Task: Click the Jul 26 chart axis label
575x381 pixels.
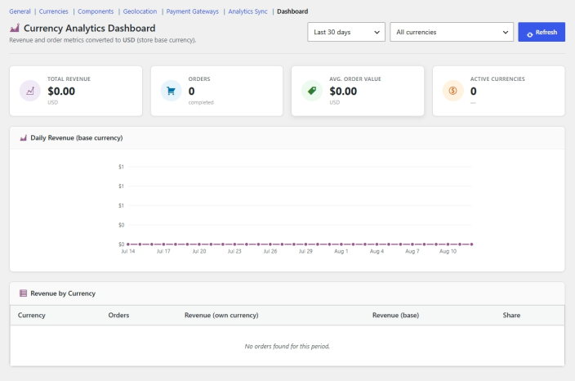Action: [x=270, y=252]
